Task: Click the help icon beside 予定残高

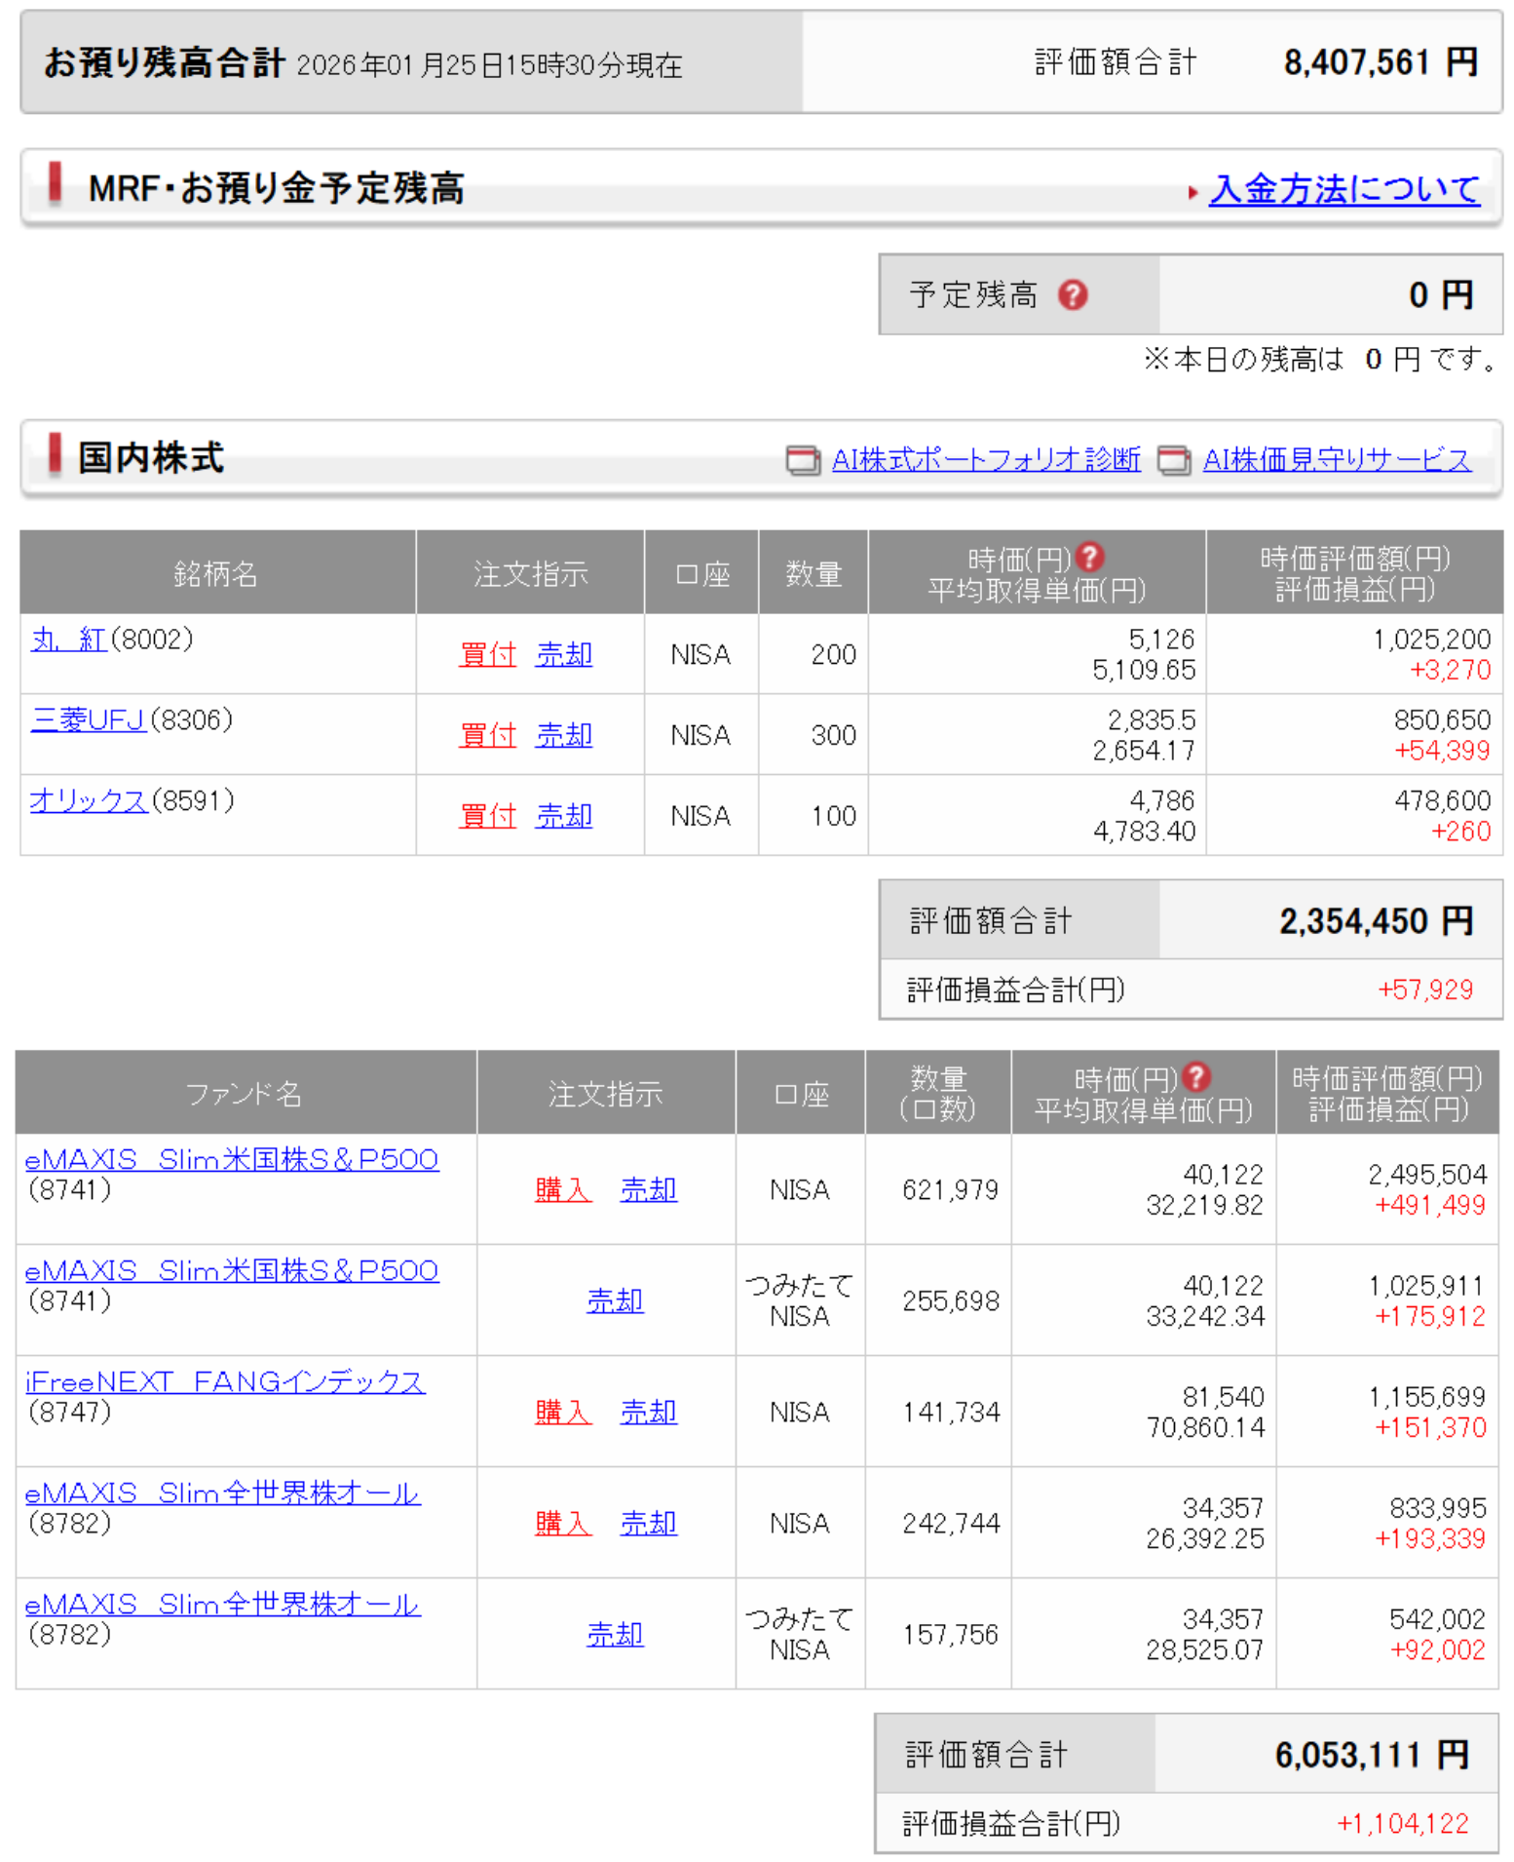Action: pyautogui.click(x=1073, y=294)
